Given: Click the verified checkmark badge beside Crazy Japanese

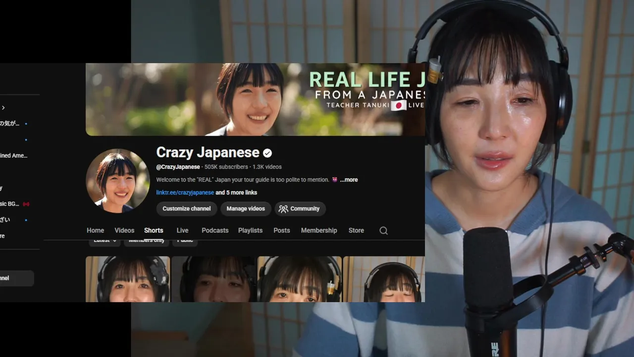Looking at the screenshot, I should click(267, 153).
